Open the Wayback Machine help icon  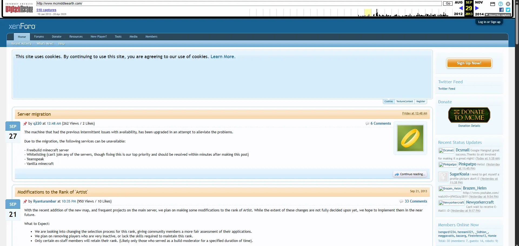501,4
